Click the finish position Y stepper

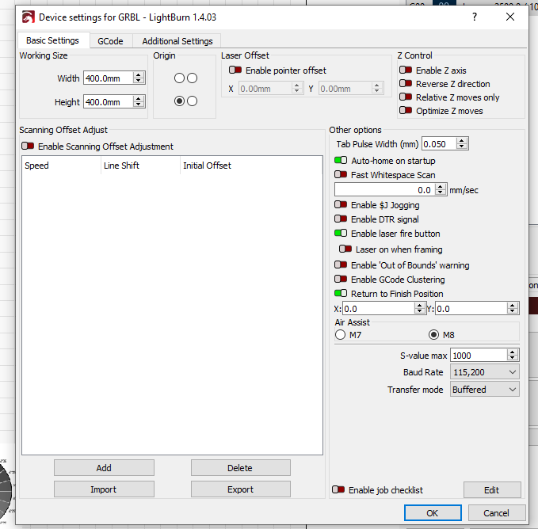tap(513, 308)
